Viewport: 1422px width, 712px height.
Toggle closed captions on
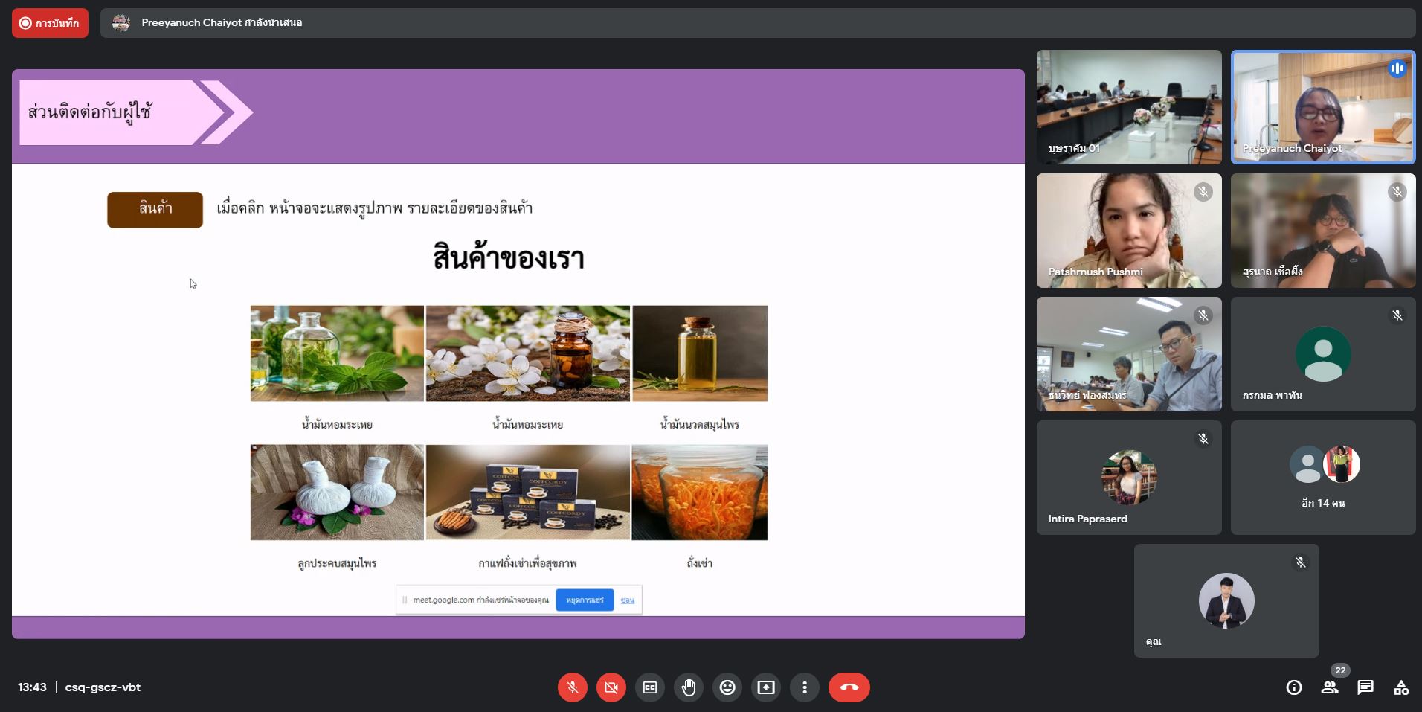[x=650, y=687]
